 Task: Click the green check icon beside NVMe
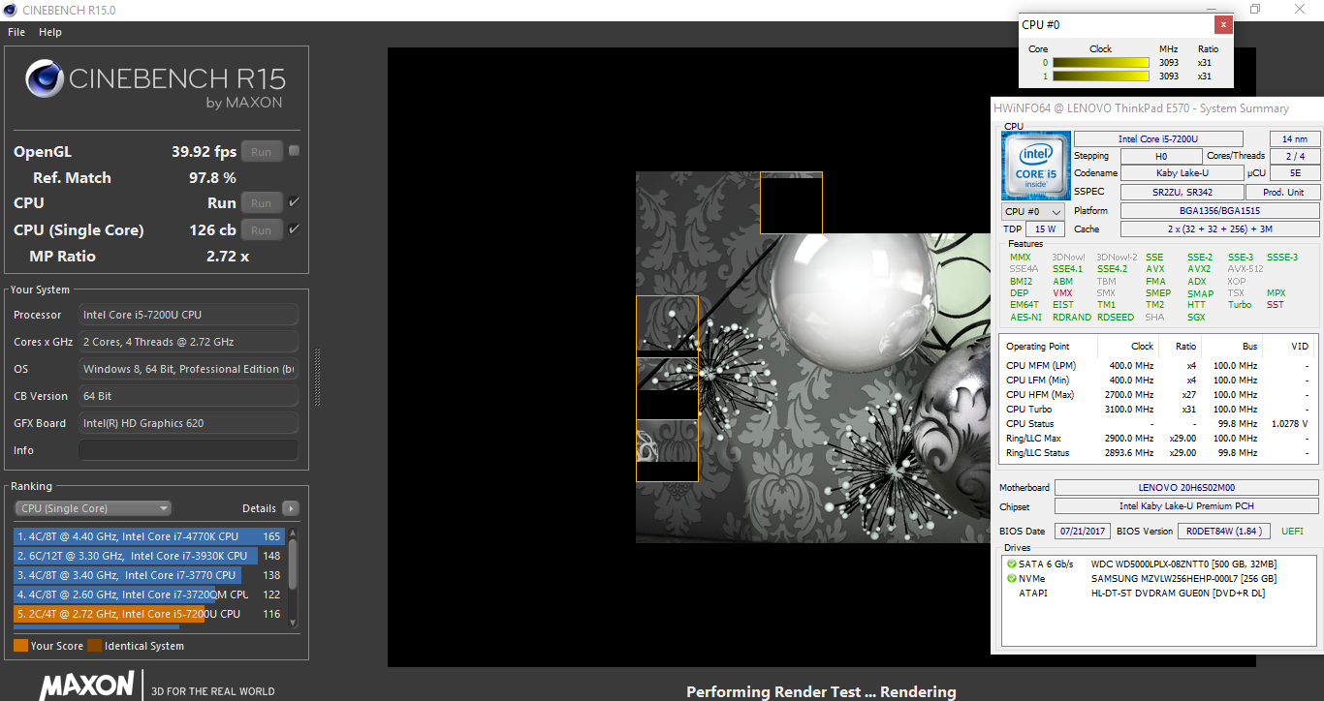1012,578
